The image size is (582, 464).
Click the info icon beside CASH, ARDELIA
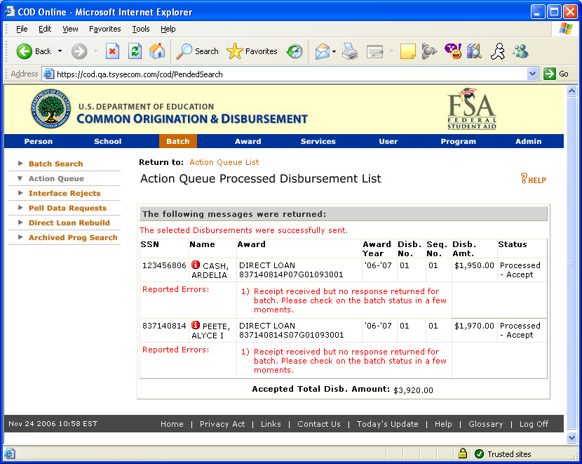(196, 265)
